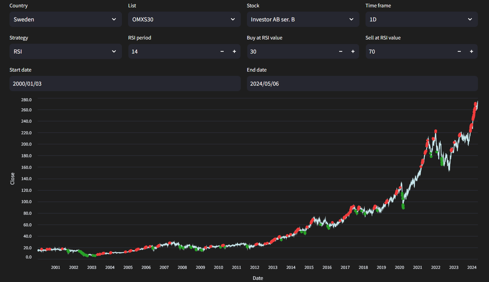This screenshot has height=282, width=489.
Task: Increment the Sell at RSI value
Action: [x=472, y=51]
